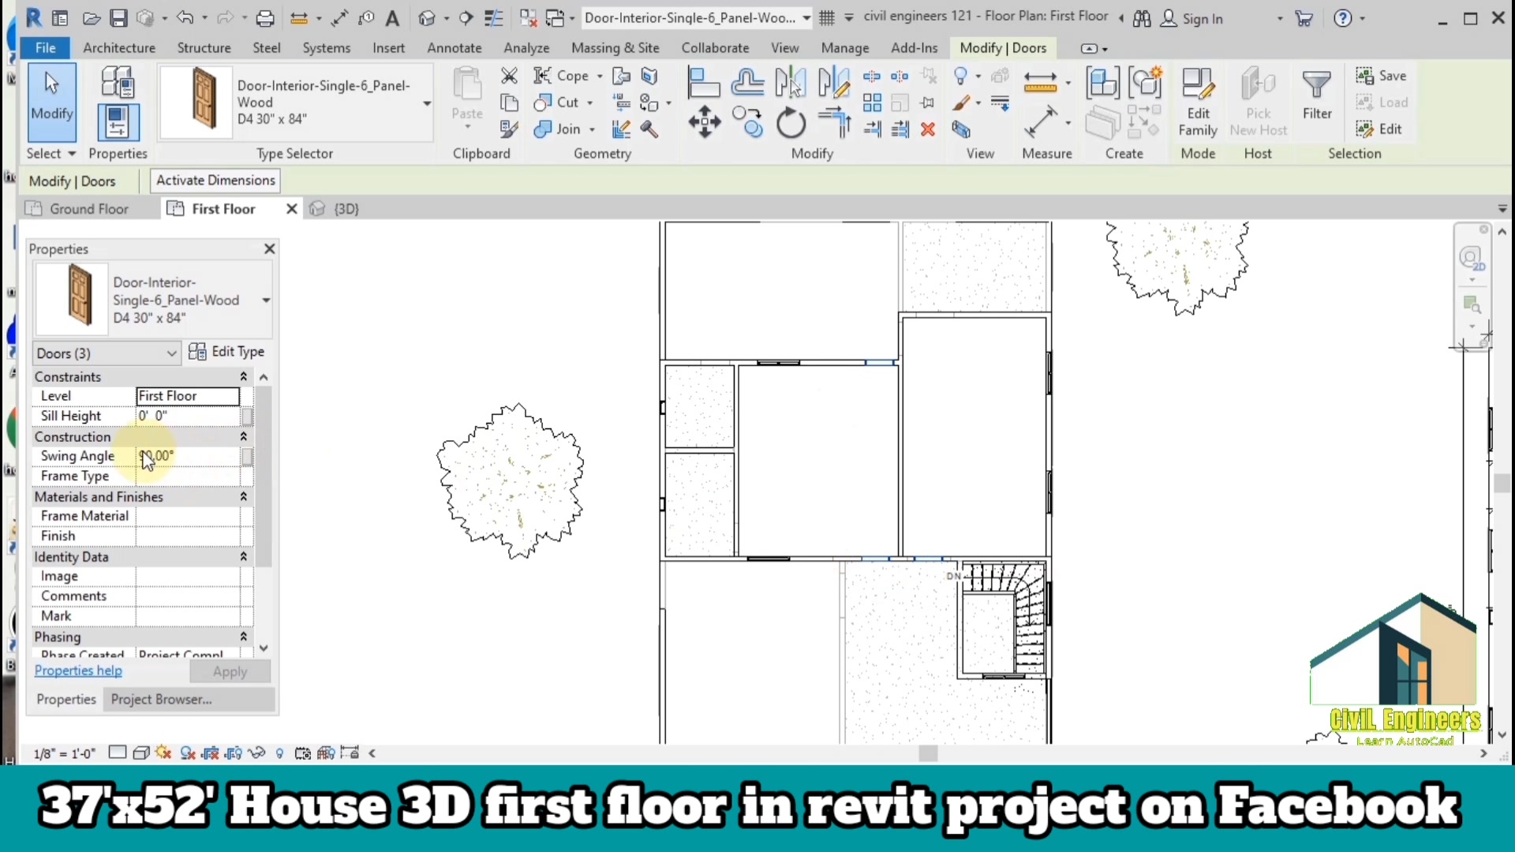Select the Move tool in Modify panel
Image resolution: width=1515 pixels, height=852 pixels.
(x=704, y=123)
